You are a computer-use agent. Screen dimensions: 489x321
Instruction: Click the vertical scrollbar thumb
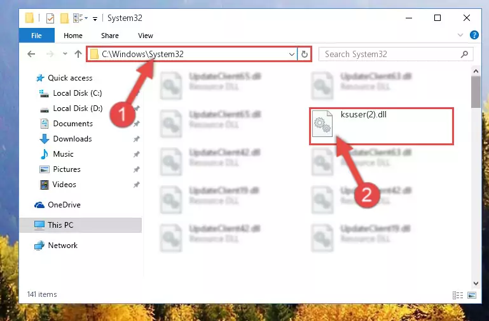pyautogui.click(x=476, y=92)
